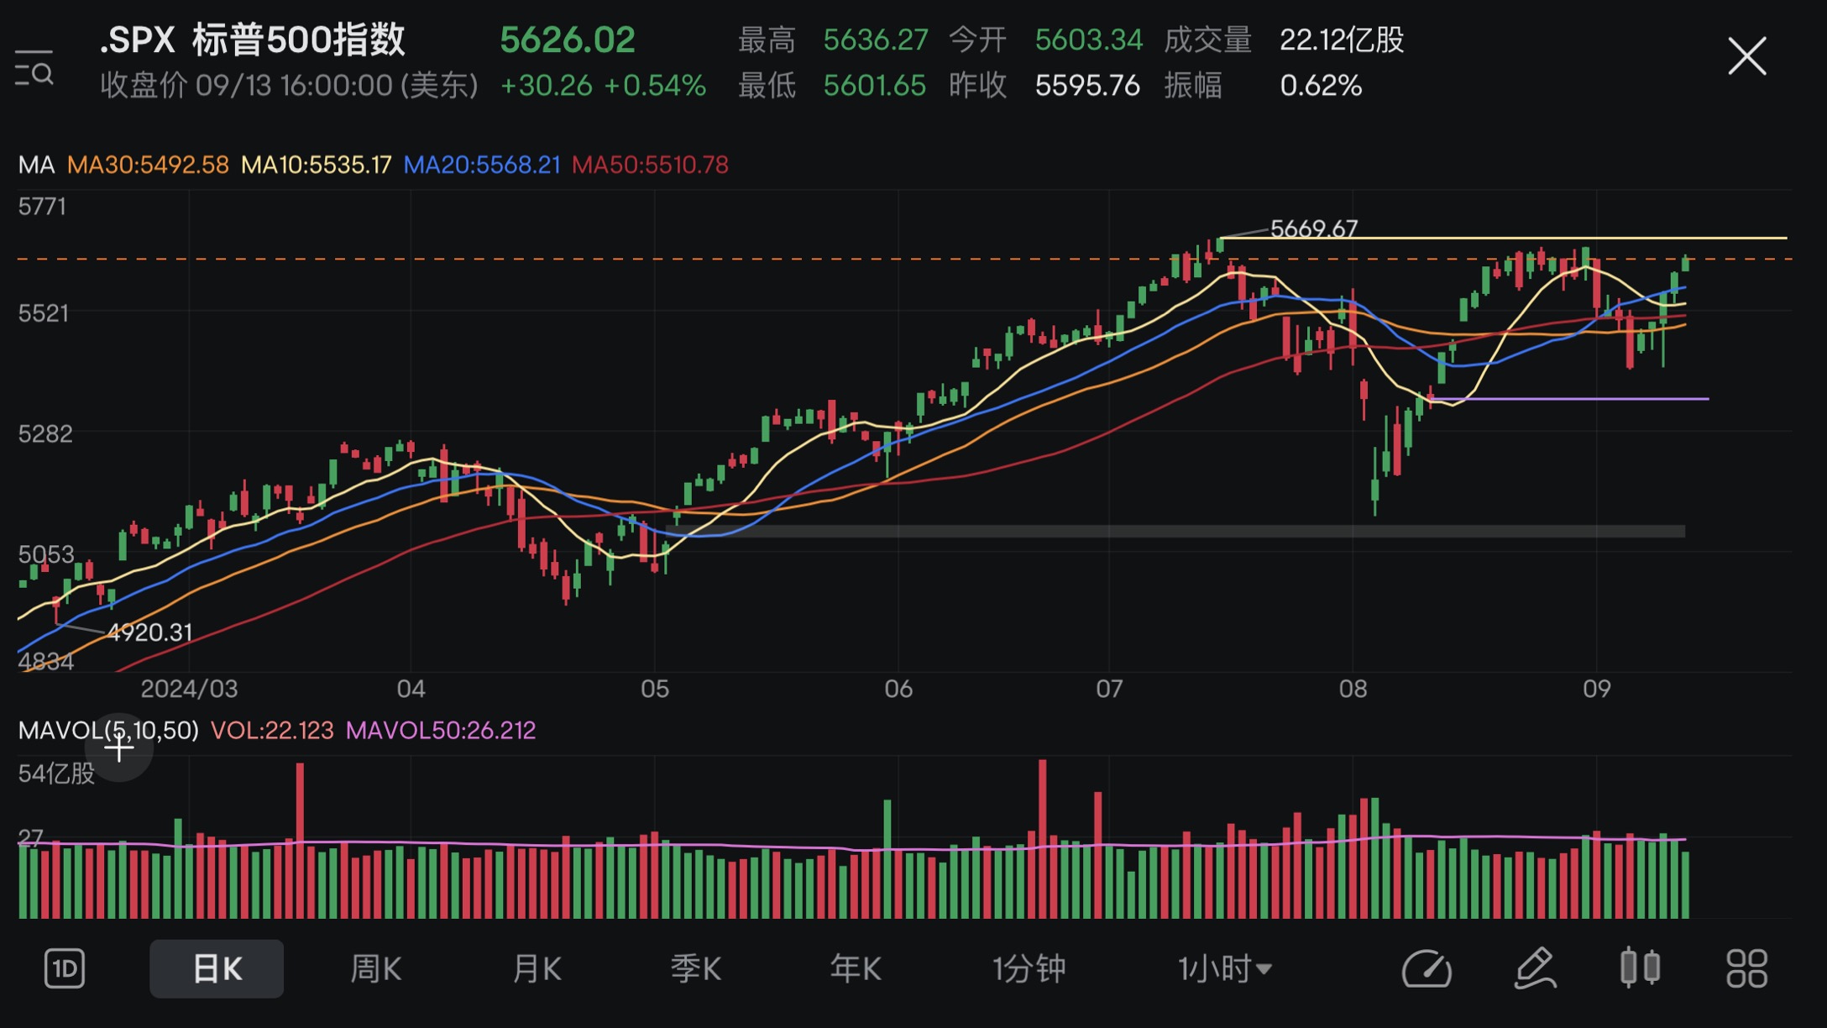
Task: Tap the plus button on volume panel
Action: pyautogui.click(x=119, y=747)
